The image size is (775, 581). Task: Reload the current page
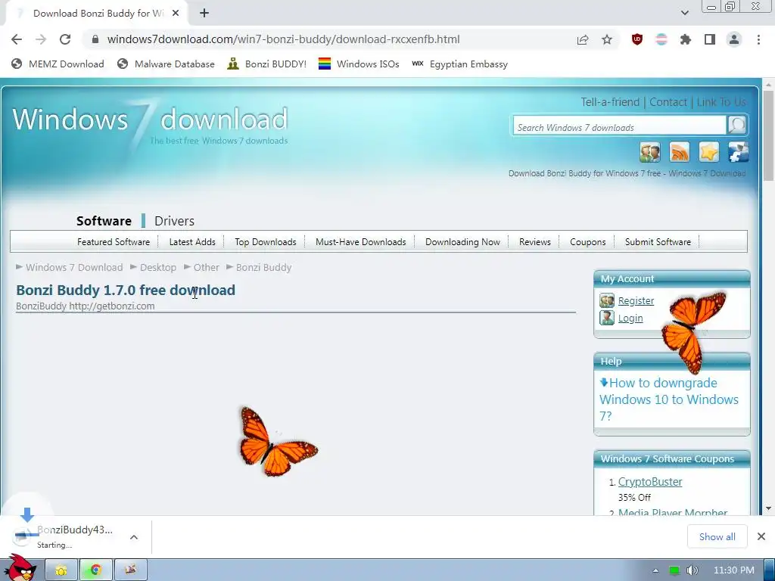(x=65, y=39)
